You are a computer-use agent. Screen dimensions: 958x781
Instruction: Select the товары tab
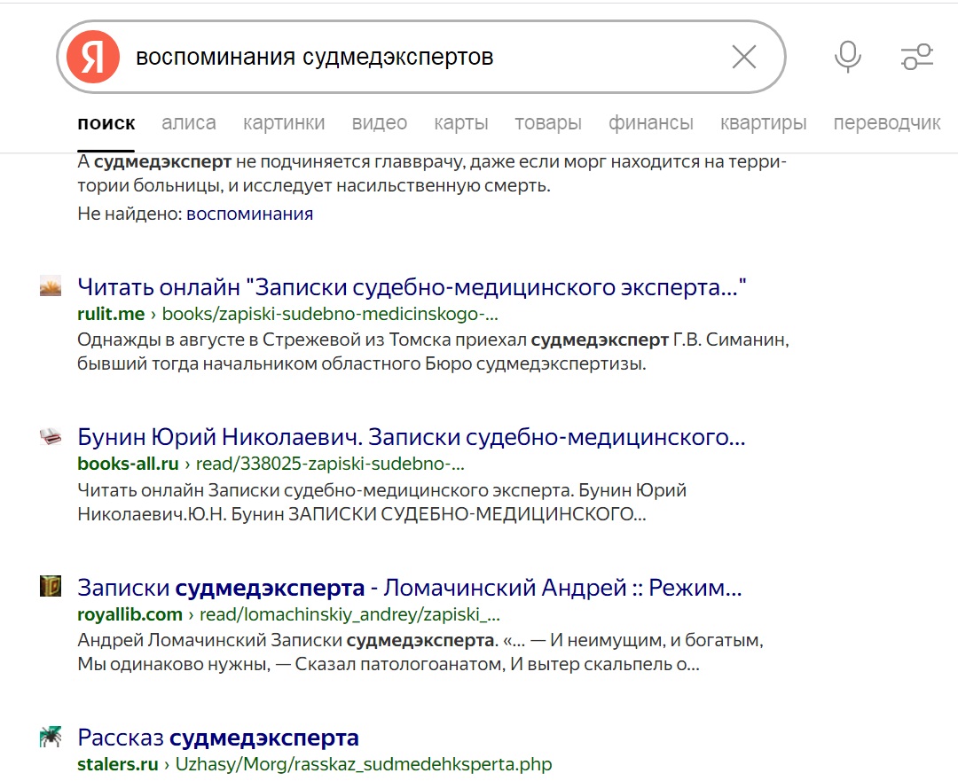coord(548,122)
